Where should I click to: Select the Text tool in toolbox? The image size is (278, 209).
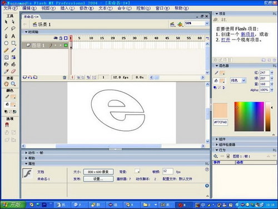point(13,36)
